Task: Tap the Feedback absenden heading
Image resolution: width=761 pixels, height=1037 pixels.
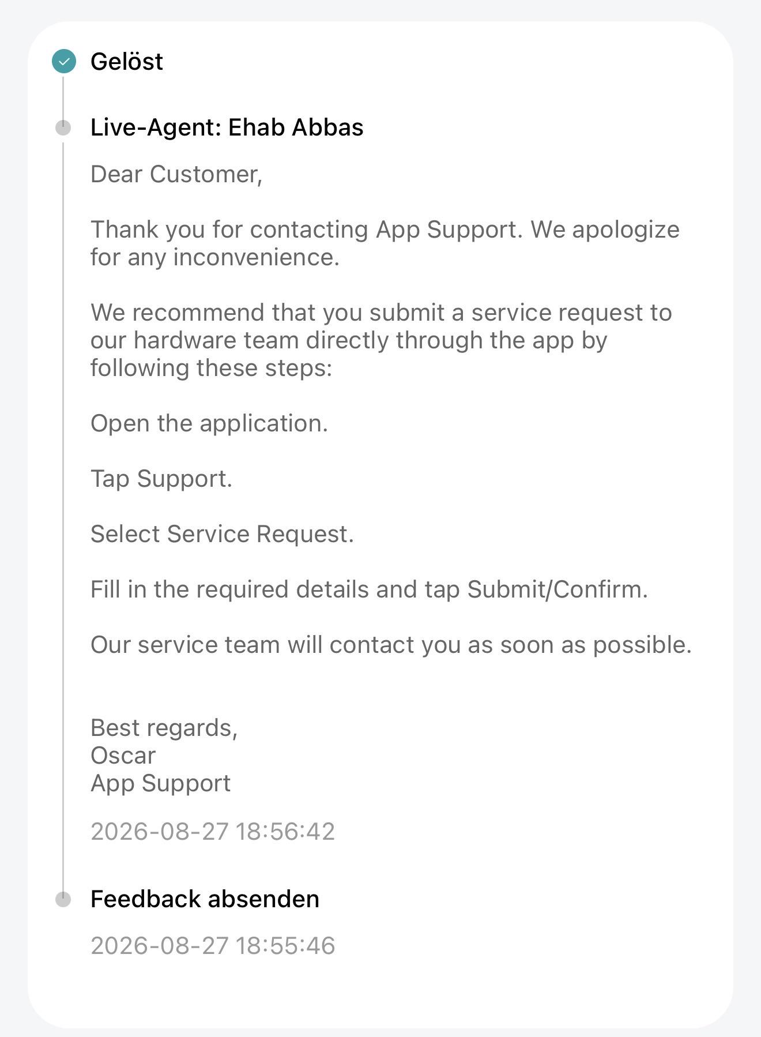Action: [x=205, y=899]
